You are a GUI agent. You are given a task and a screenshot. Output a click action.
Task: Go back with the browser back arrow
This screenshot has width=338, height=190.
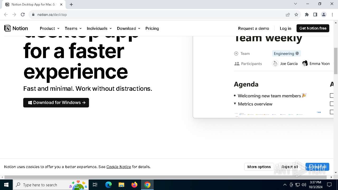click(x=6, y=15)
